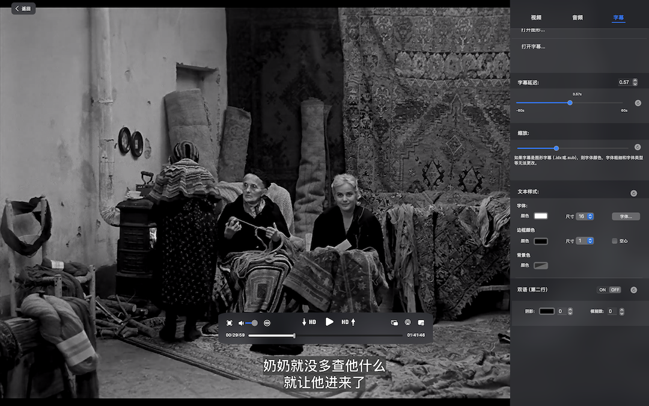This screenshot has width=649, height=406.
Task: Open the 字体 尺寸 dropdown showing 16
Action: tap(585, 217)
